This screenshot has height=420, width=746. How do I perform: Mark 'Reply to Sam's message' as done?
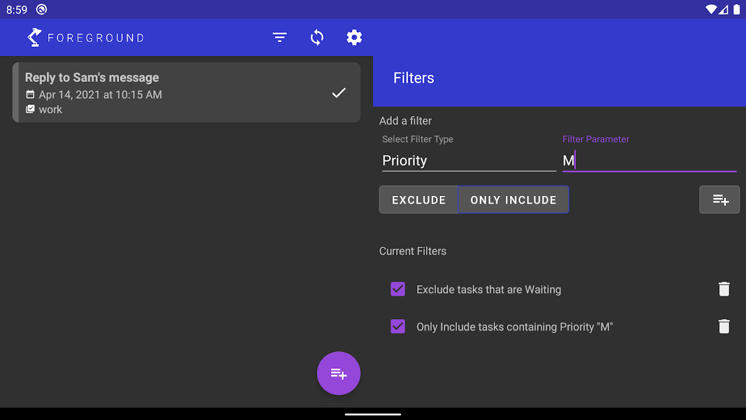pyautogui.click(x=339, y=93)
